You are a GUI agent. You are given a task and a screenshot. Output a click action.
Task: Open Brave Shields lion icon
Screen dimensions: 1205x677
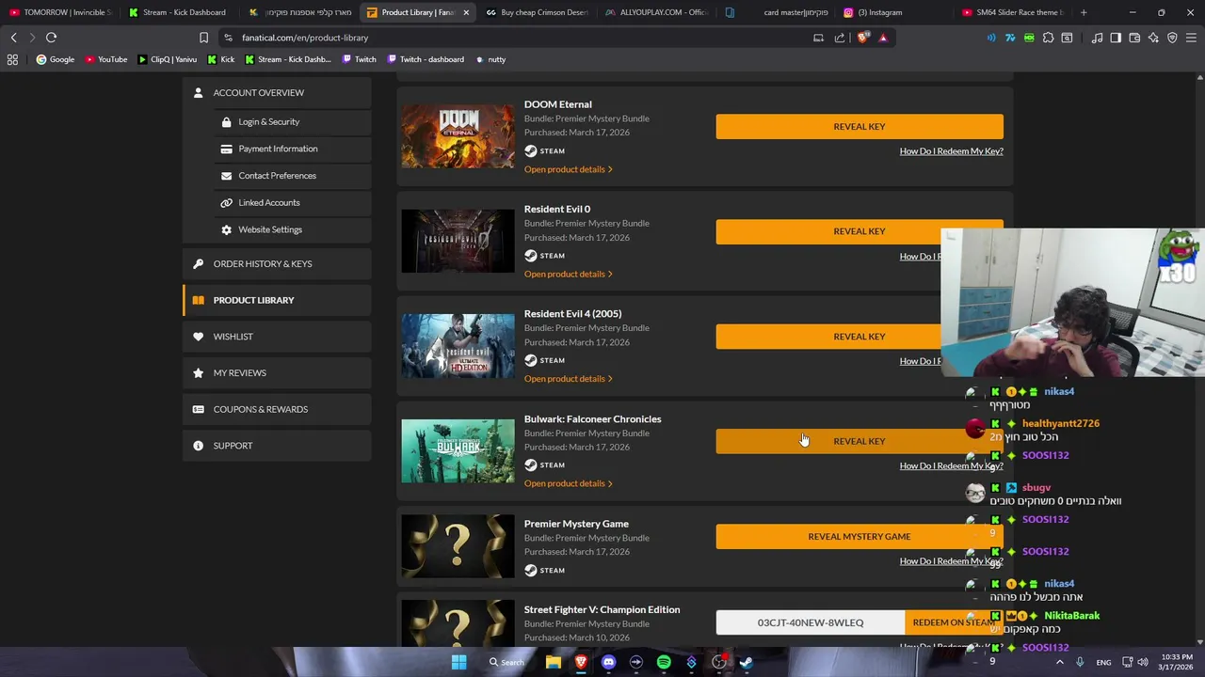(x=863, y=38)
